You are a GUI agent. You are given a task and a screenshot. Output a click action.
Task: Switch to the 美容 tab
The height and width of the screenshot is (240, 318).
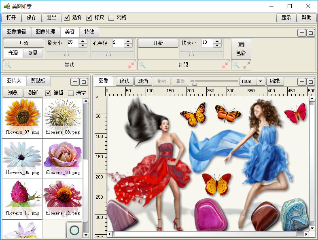coord(70,32)
